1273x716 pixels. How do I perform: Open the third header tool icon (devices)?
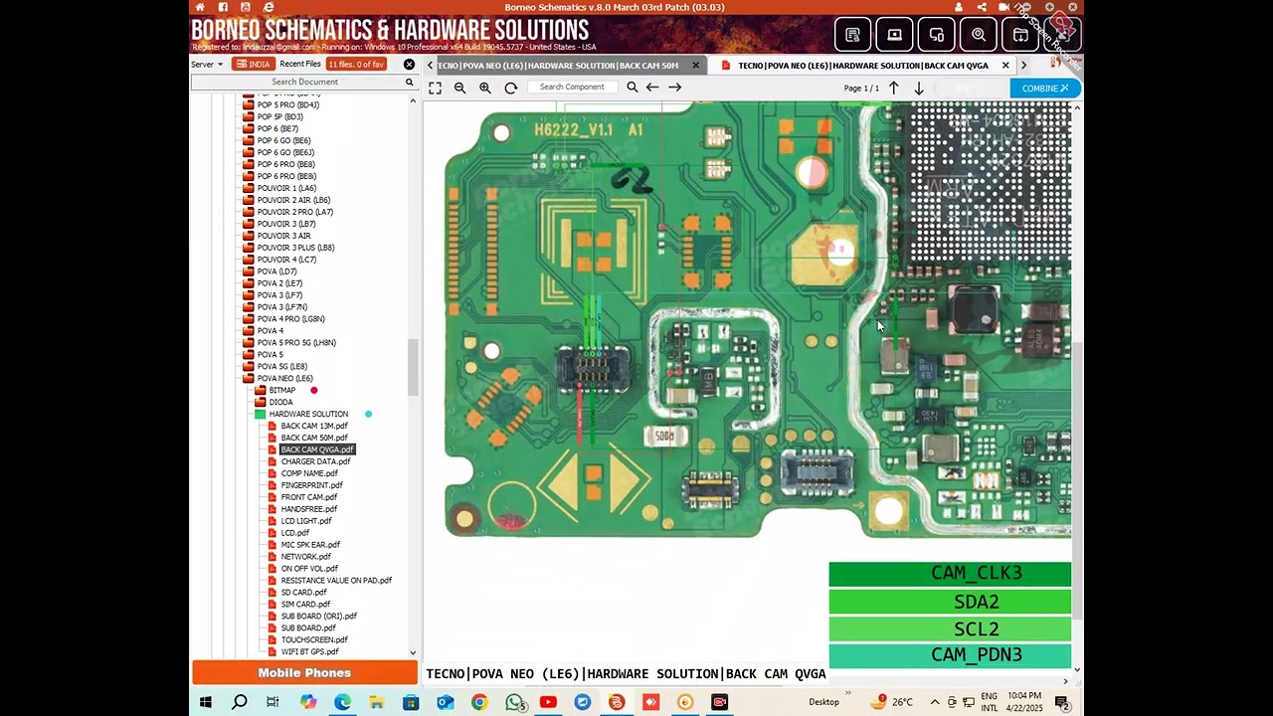click(937, 35)
